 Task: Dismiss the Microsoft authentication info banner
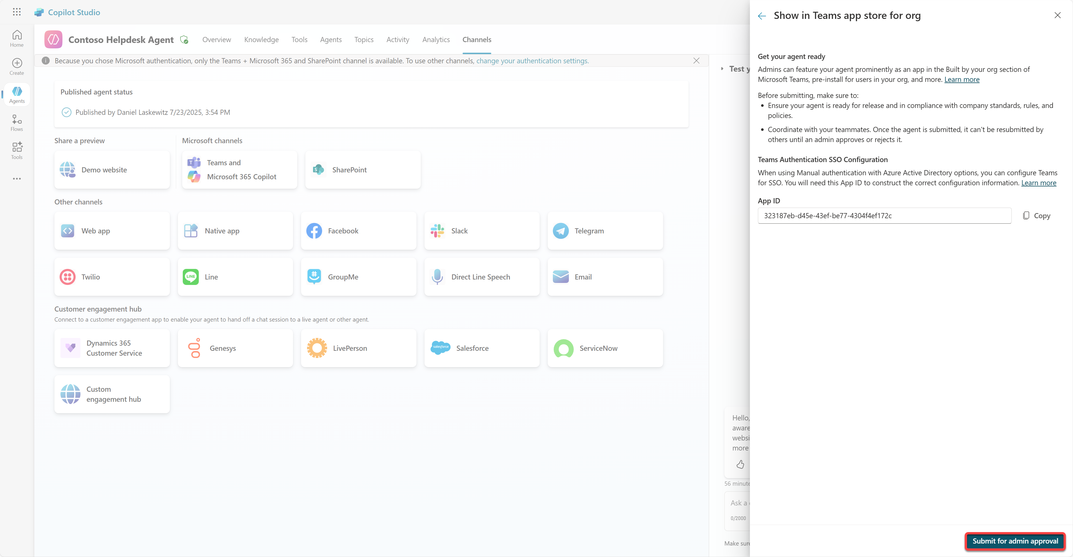696,61
